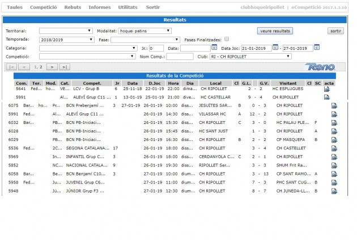This screenshot has width=357, height=240.
Task: Open calendar picker next to Data field
Action: pyautogui.click(x=214, y=48)
